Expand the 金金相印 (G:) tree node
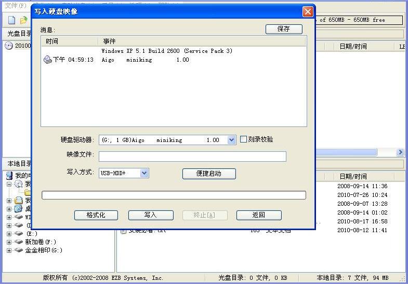The width and height of the screenshot is (408, 284). click(9, 250)
